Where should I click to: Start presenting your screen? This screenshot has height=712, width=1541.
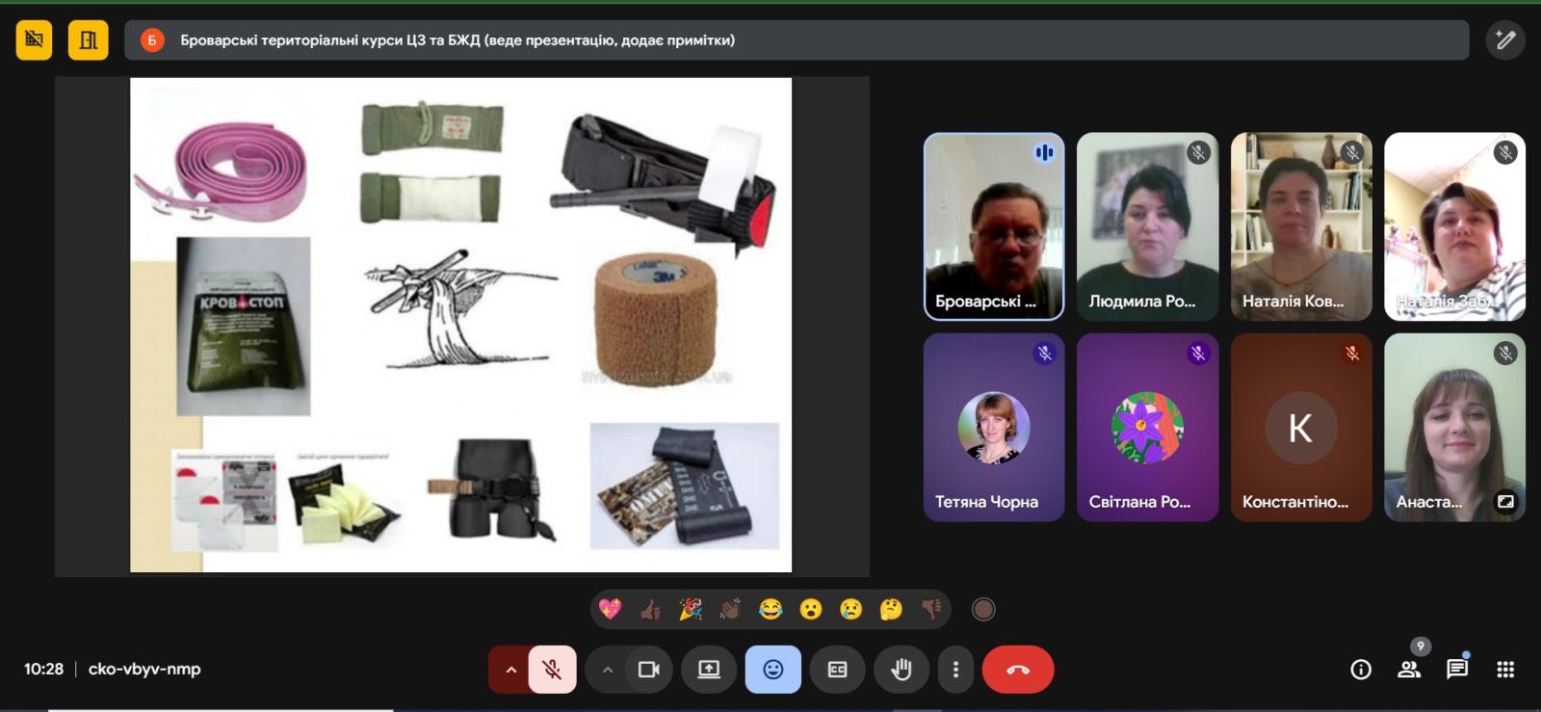coord(709,670)
